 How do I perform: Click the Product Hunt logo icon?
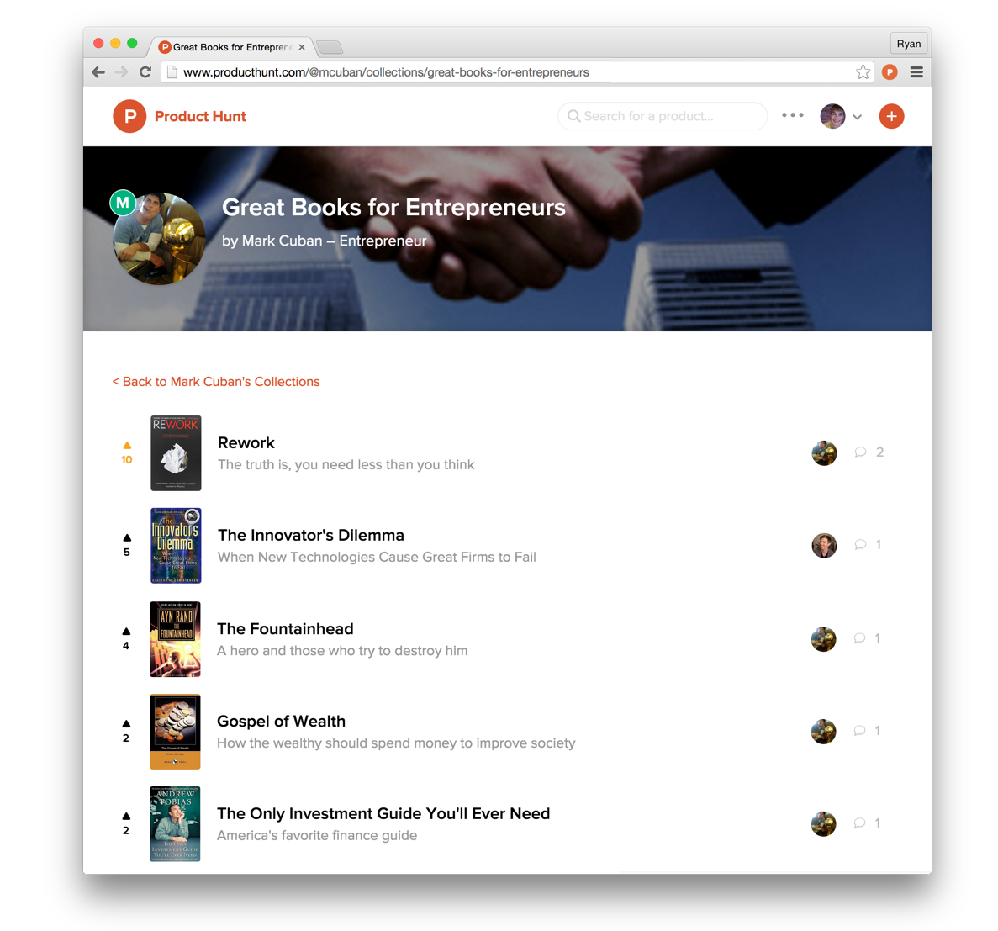[129, 117]
